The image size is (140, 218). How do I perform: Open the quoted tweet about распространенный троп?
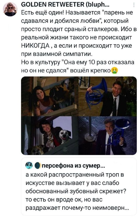(x=79, y=187)
